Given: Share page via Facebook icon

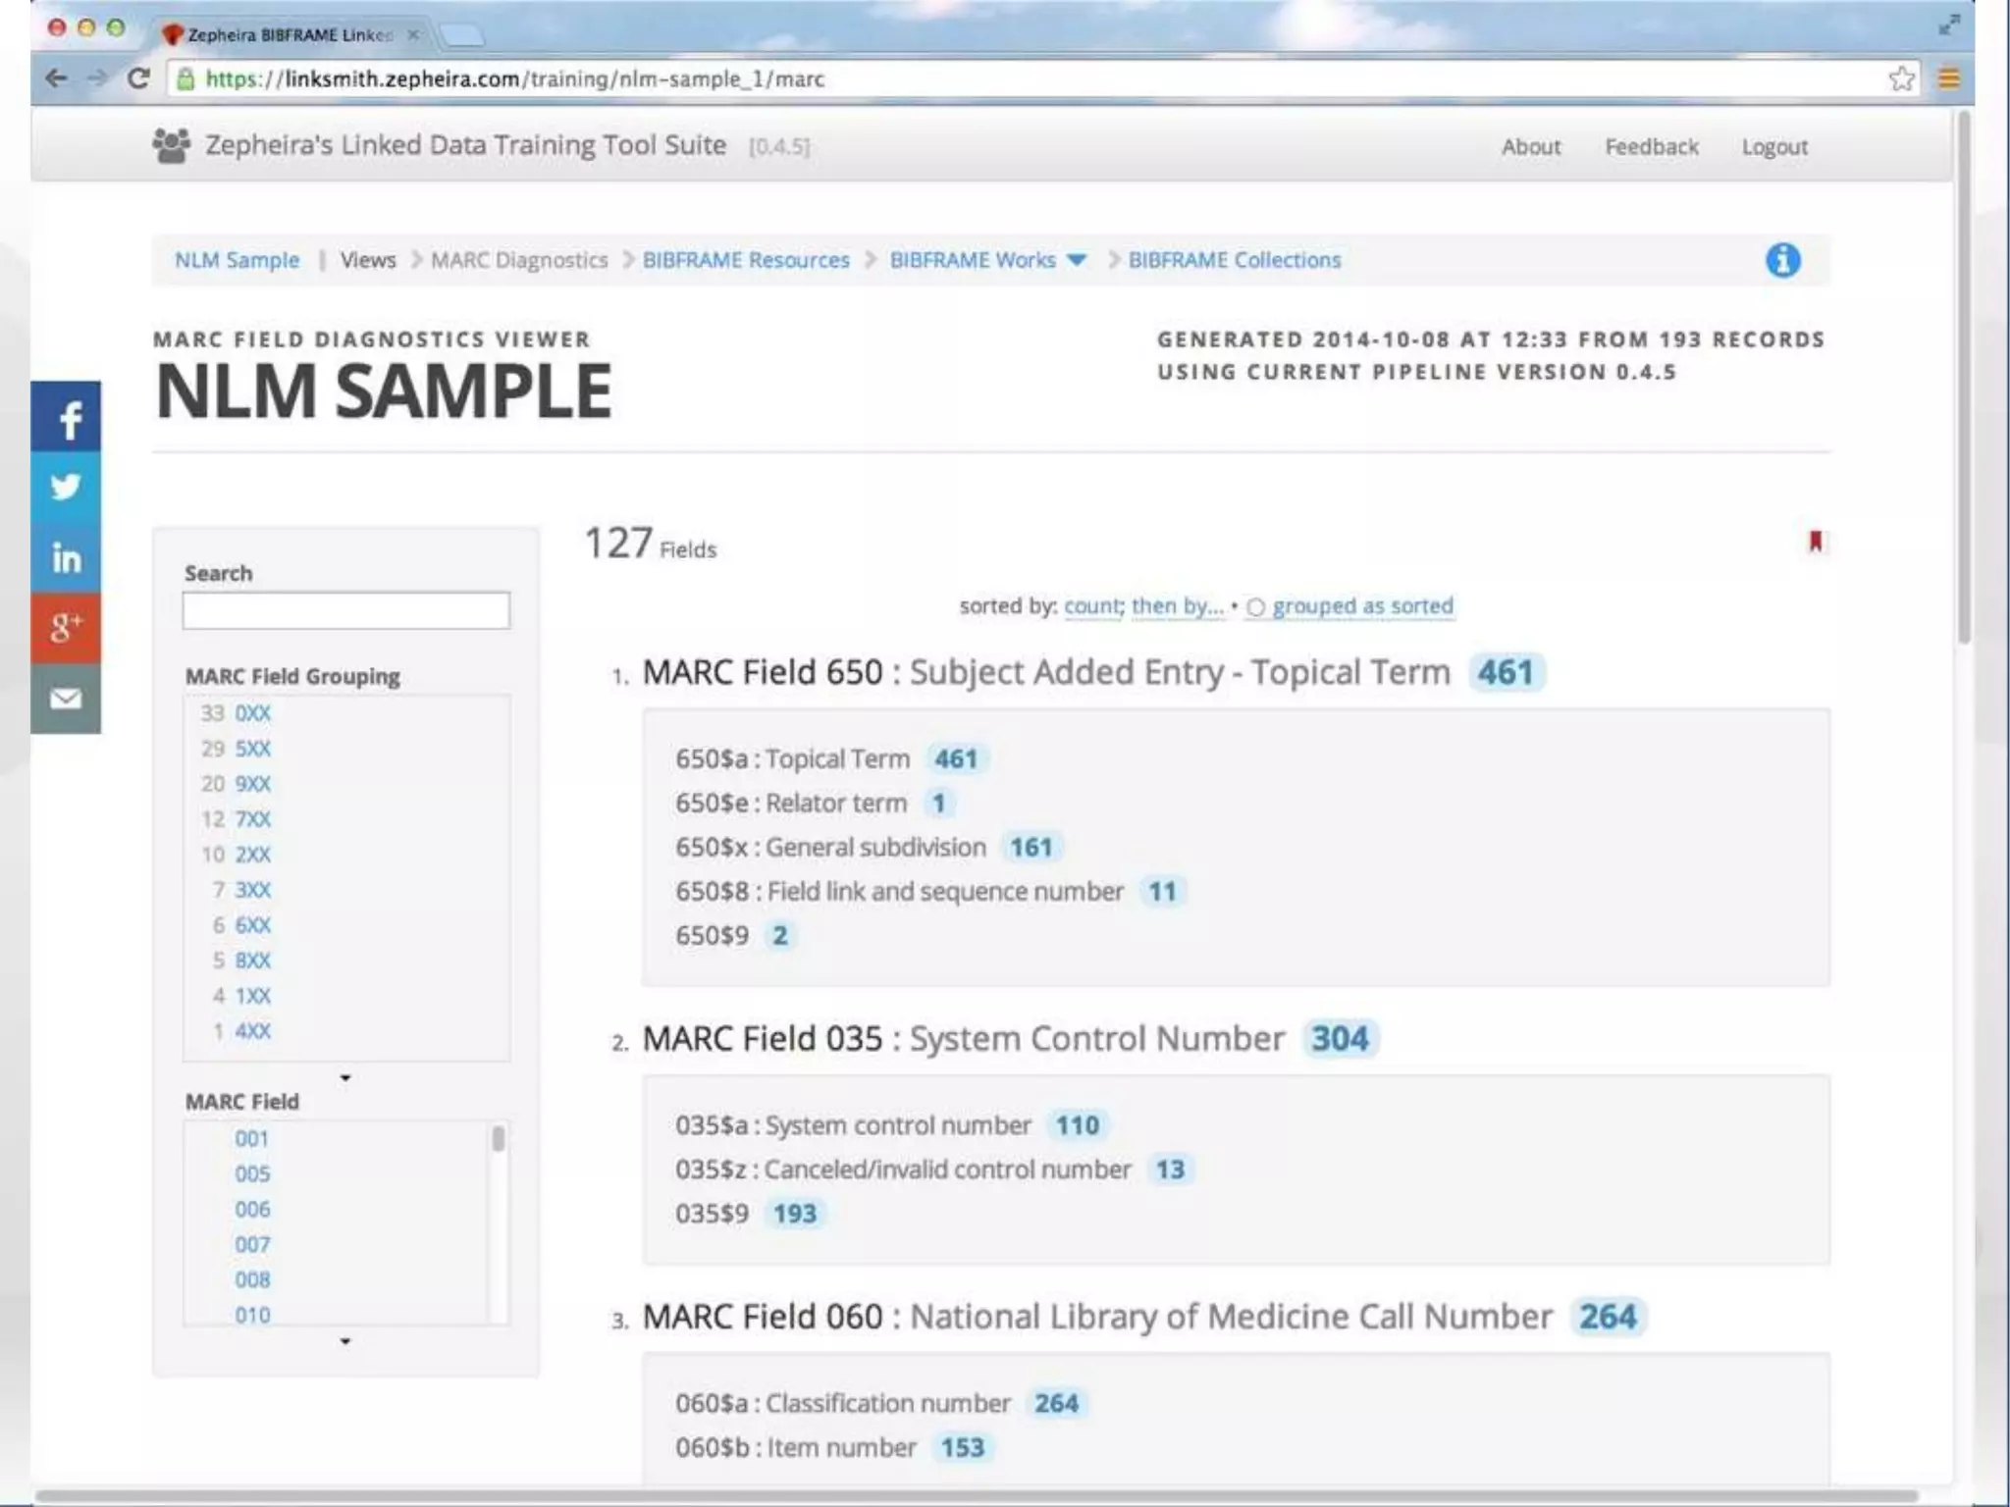Looking at the screenshot, I should (x=66, y=419).
